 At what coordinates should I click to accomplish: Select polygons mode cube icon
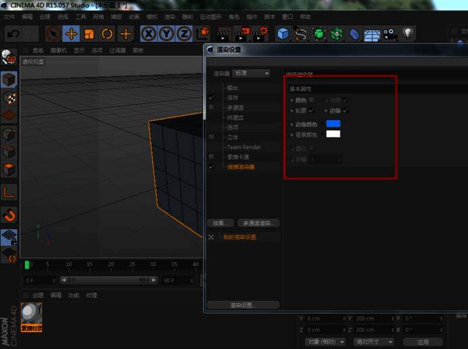pos(9,169)
